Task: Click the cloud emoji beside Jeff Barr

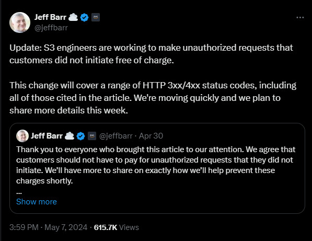Action: tap(73, 17)
